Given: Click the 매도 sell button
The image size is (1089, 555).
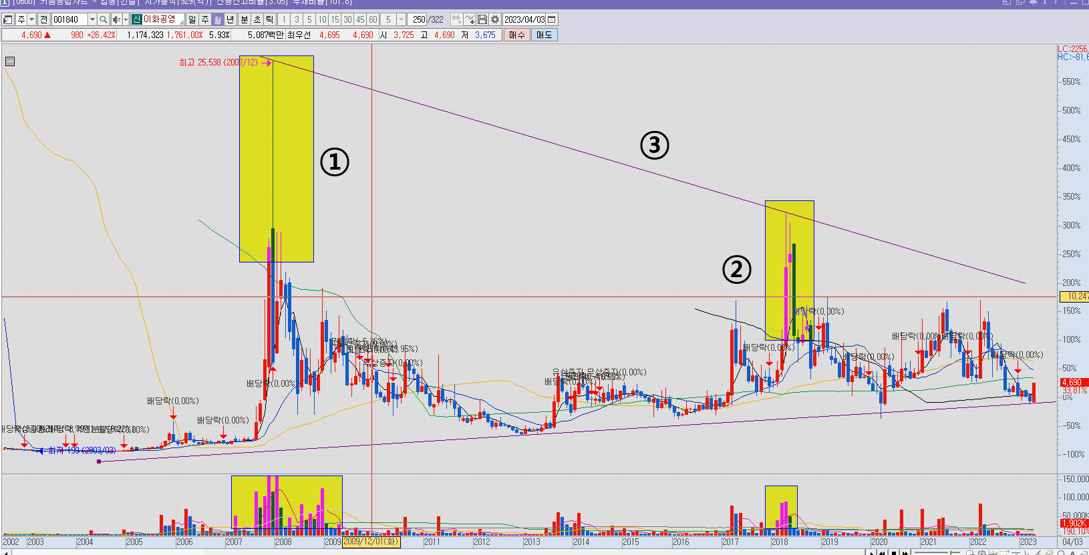Looking at the screenshot, I should pyautogui.click(x=544, y=35).
